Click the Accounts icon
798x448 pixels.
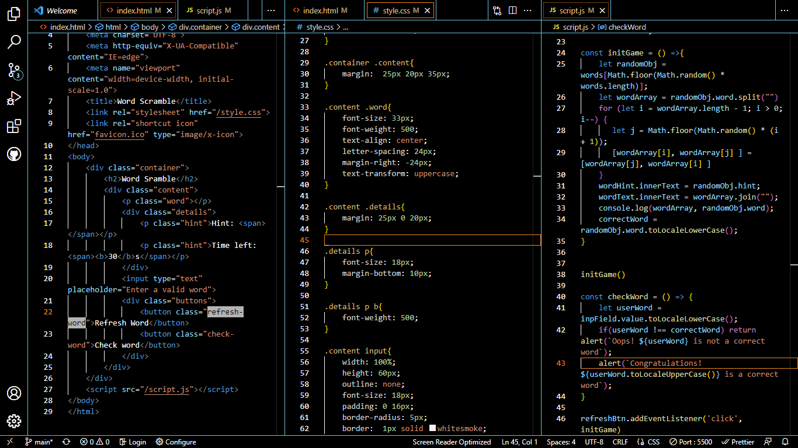pos(14,393)
